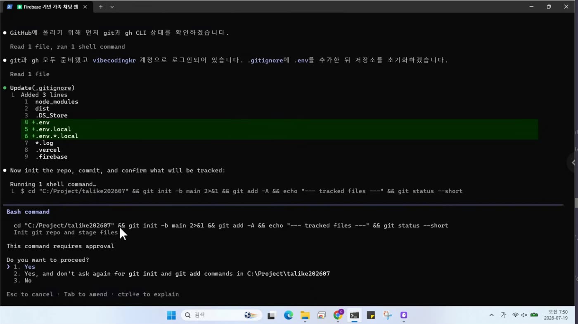The image size is (578, 324).
Task: Click the Update(.gitignore) line
Action: (x=42, y=88)
